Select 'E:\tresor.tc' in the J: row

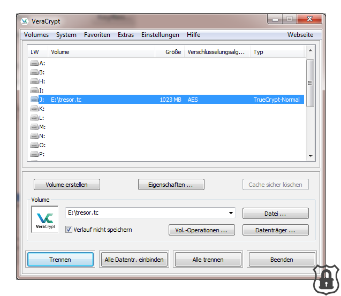point(66,100)
